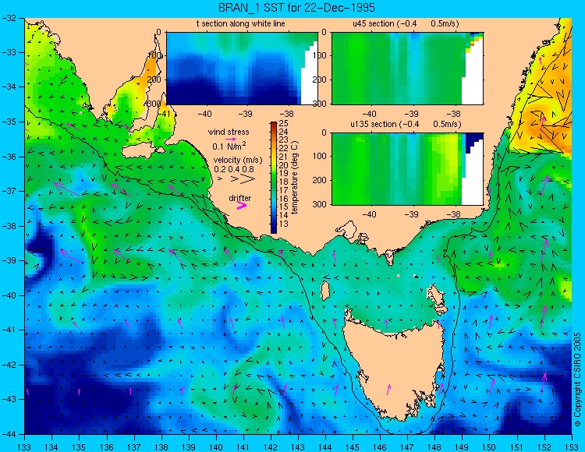The width and height of the screenshot is (585, 452).
Task: Click longitude axis label 148
Action: [434, 447]
